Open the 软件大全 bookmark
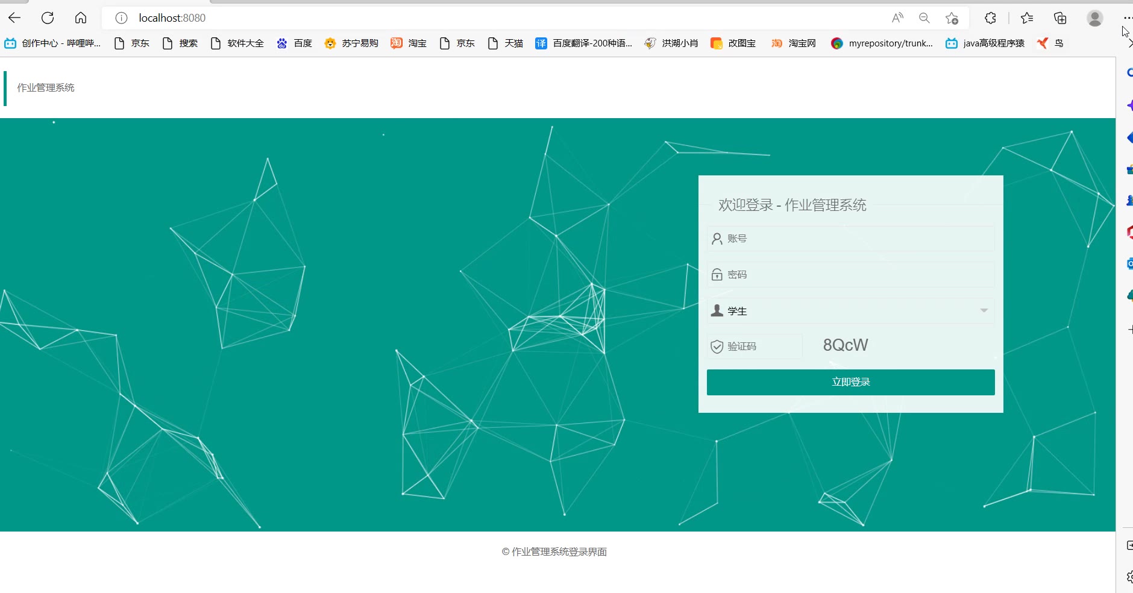Image resolution: width=1133 pixels, height=593 pixels. (237, 43)
